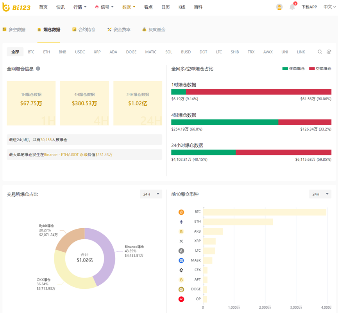The width and height of the screenshot is (338, 313).
Task: Open 24H dropdown for 前10爆仓币种
Action: pyautogui.click(x=320, y=194)
